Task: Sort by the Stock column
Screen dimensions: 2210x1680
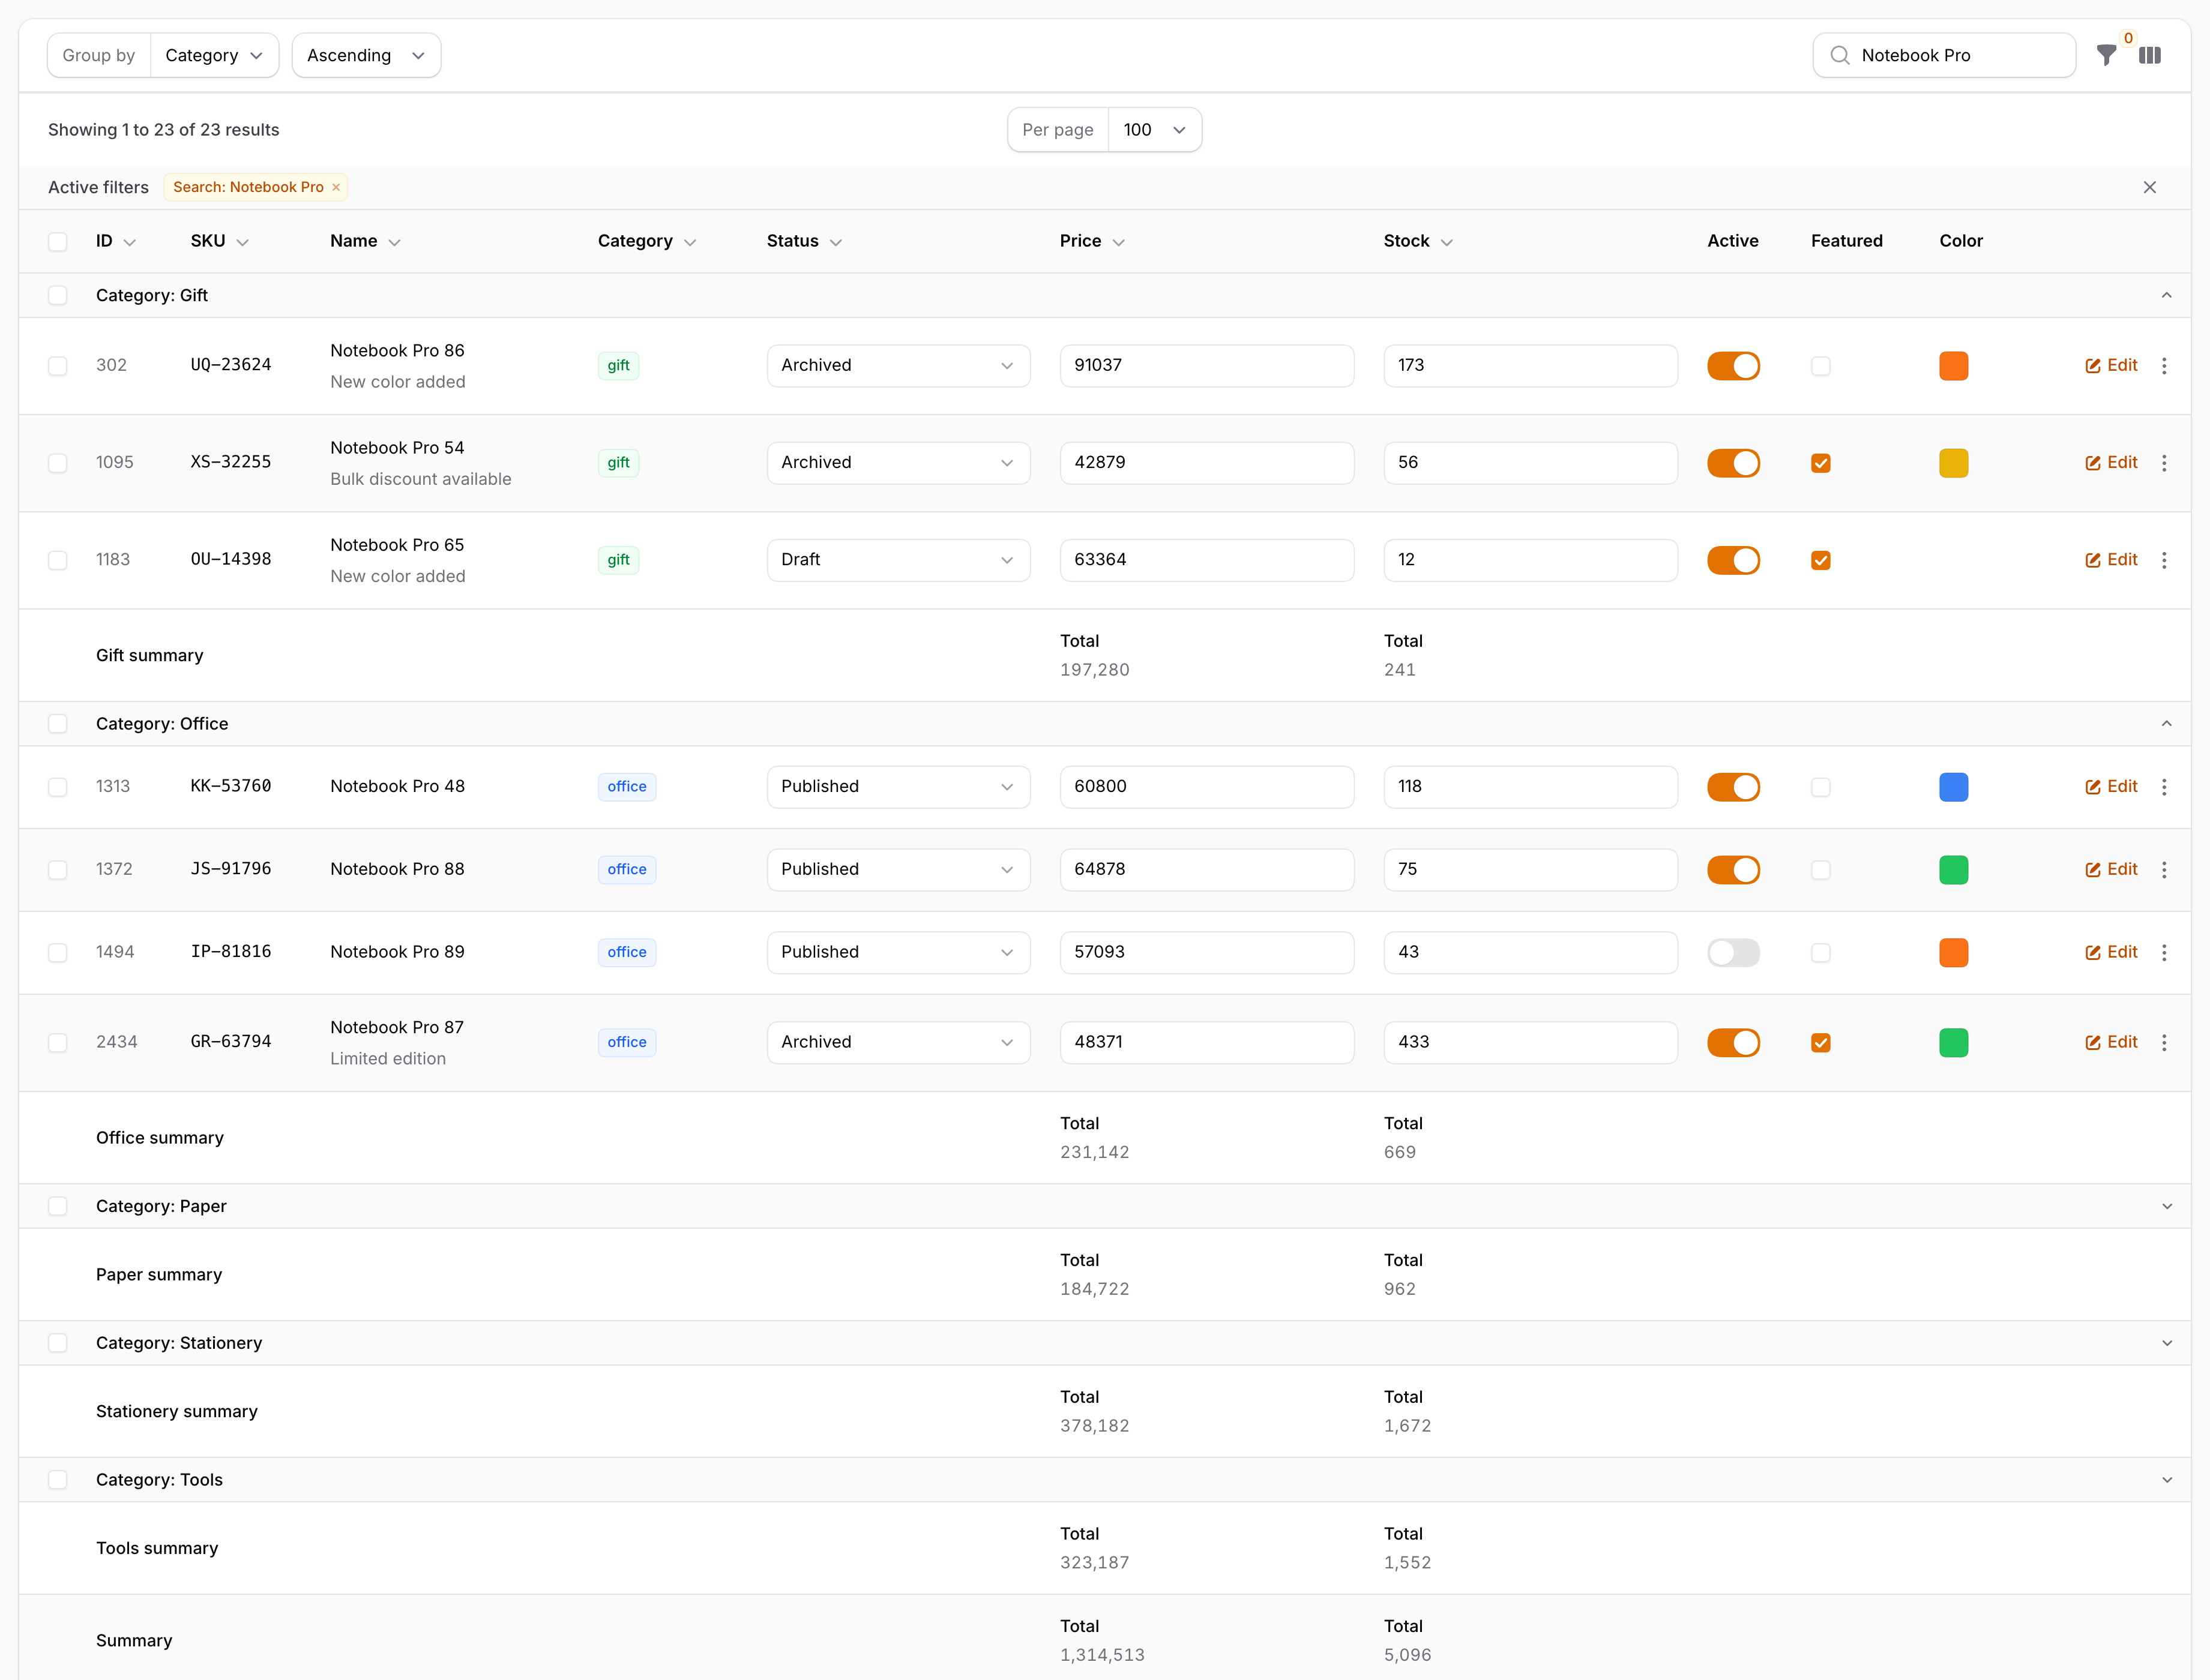Action: 1418,241
